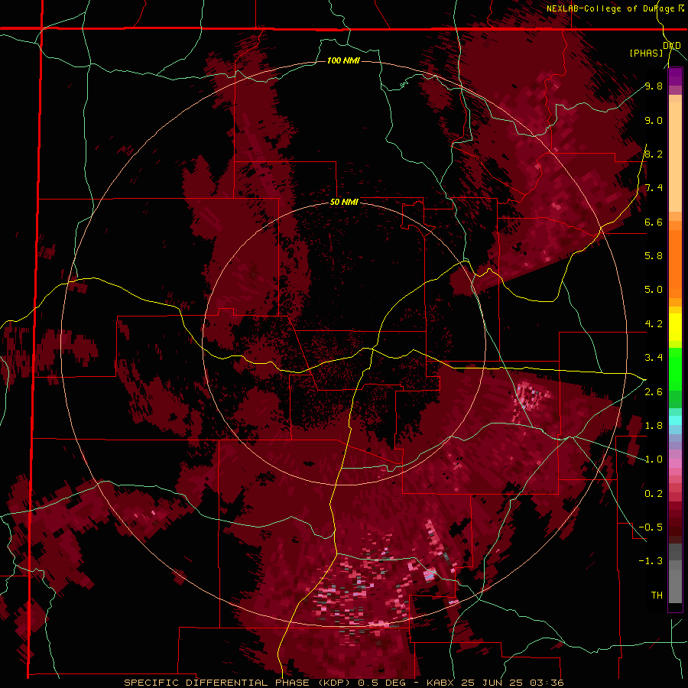Click the 5.0 value on the color scale
Image resolution: width=688 pixels, height=688 pixels.
[654, 290]
